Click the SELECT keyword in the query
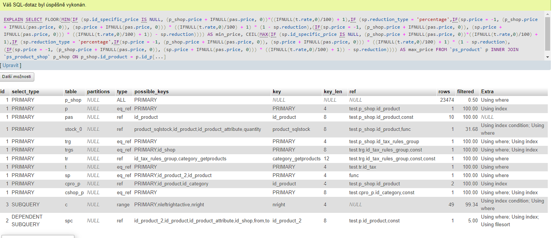This screenshot has height=238, width=552. pos(34,19)
